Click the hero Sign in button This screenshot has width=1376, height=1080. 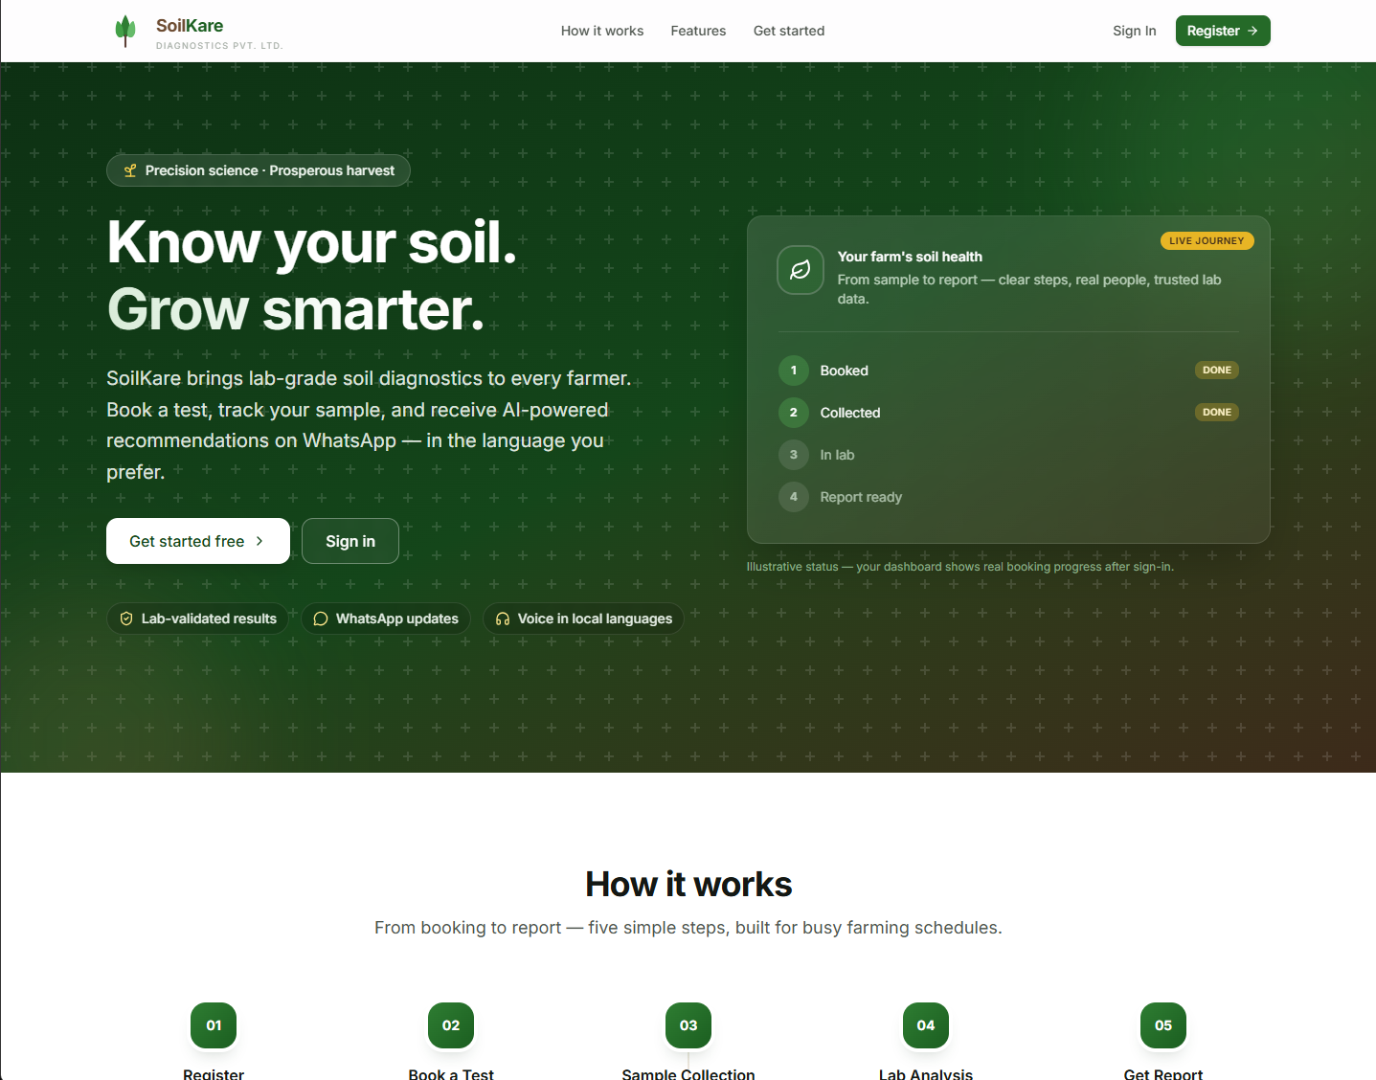tap(350, 541)
